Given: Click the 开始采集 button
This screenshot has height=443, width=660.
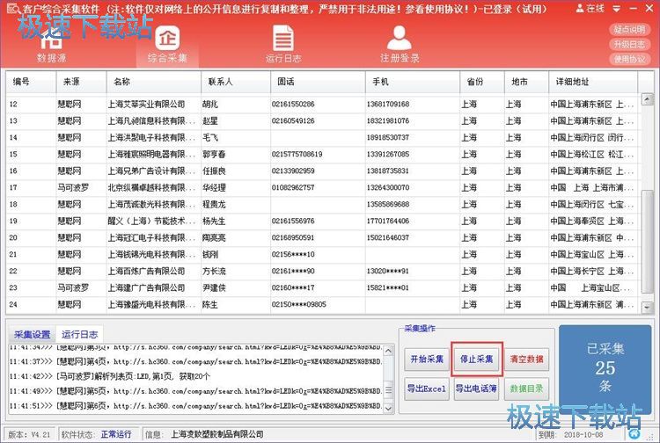Looking at the screenshot, I should click(427, 359).
